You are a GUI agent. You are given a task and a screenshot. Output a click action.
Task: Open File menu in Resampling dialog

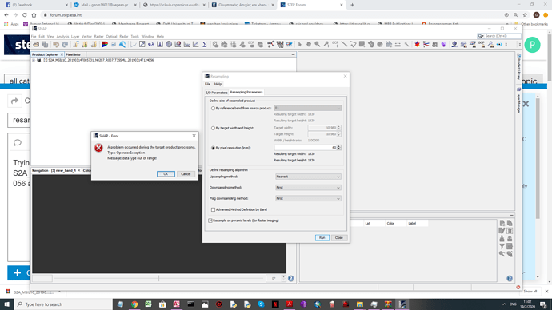tap(207, 84)
